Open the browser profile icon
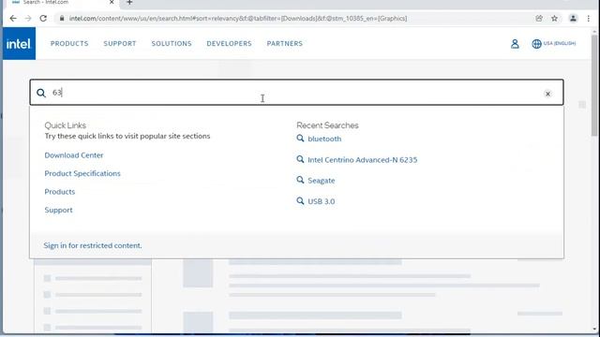The image size is (600, 337). point(573,19)
